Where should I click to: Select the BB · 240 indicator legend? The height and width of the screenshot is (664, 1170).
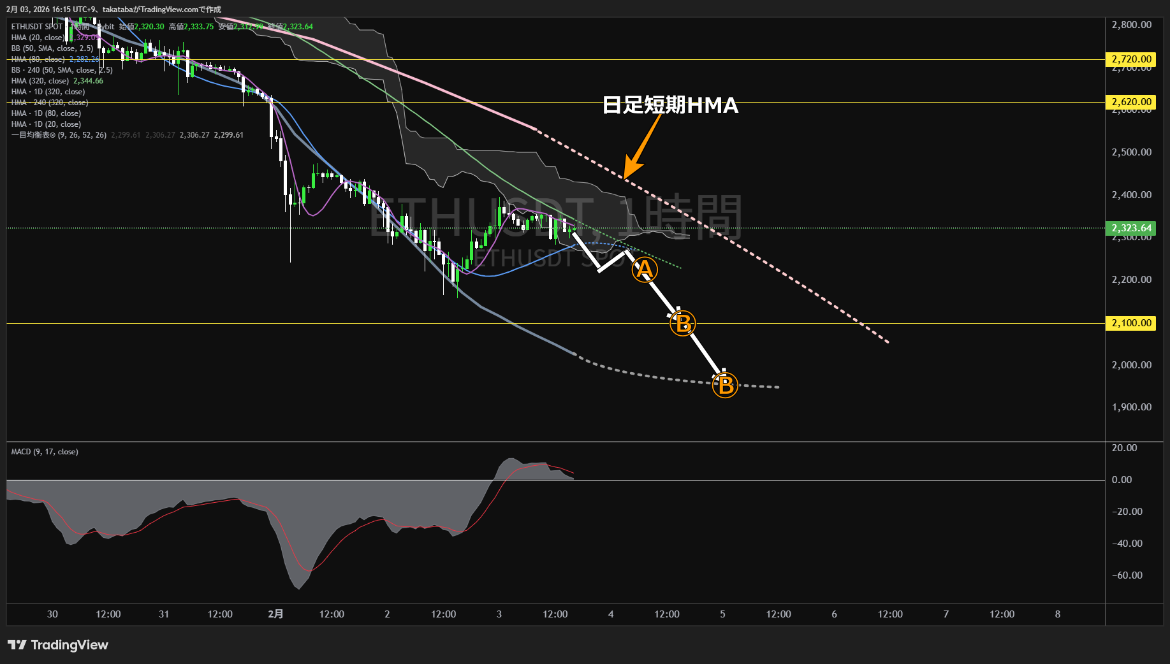pyautogui.click(x=62, y=70)
